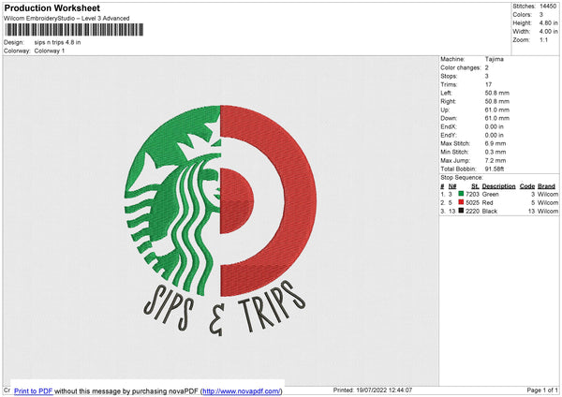
Task: Click the Height value 4.80 in
Action: (549, 22)
